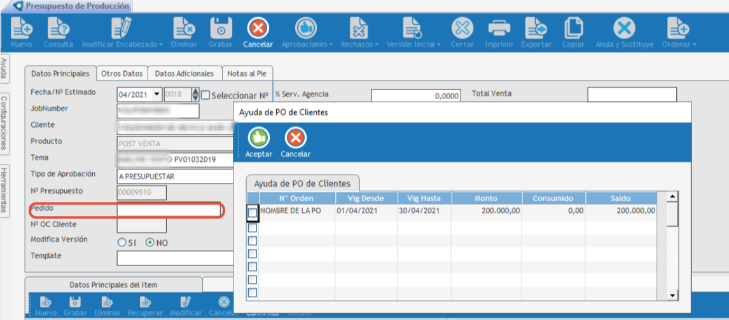Click the Copiar toolbar icon
This screenshot has width=729, height=320.
(x=573, y=29)
